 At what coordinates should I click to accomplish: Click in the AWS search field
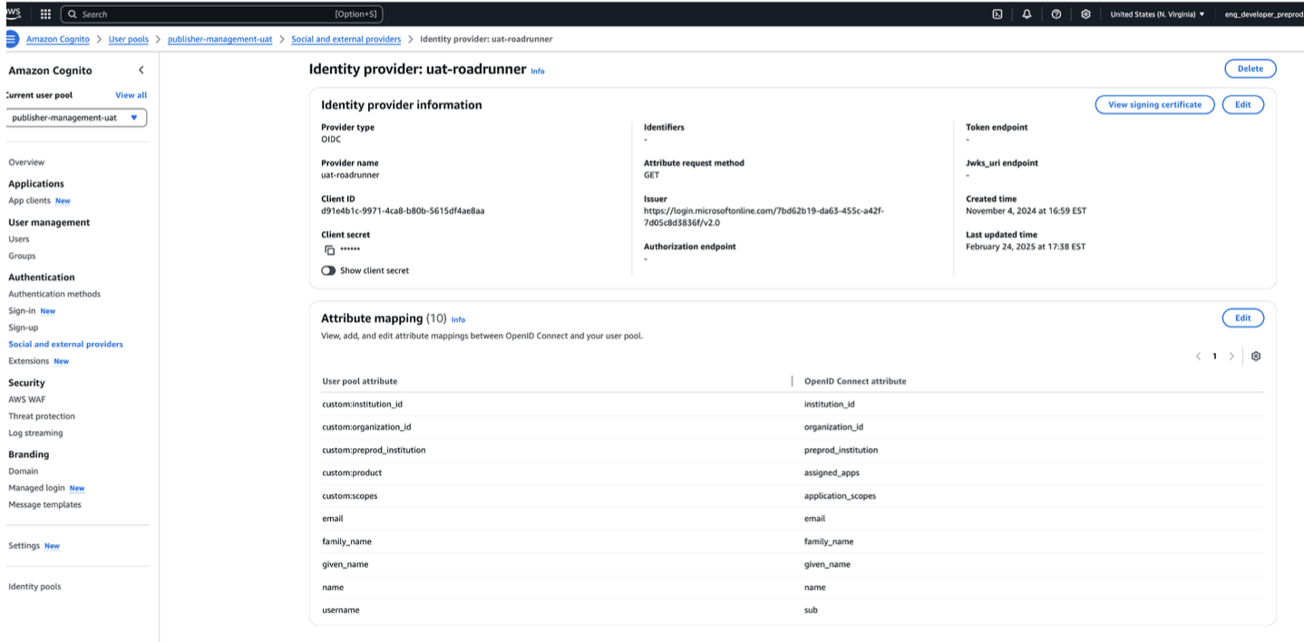[221, 14]
